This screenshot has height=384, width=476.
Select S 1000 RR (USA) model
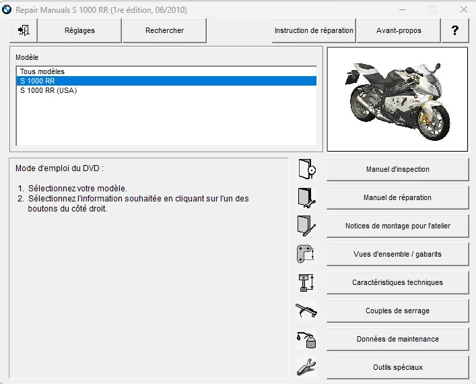pyautogui.click(x=166, y=90)
